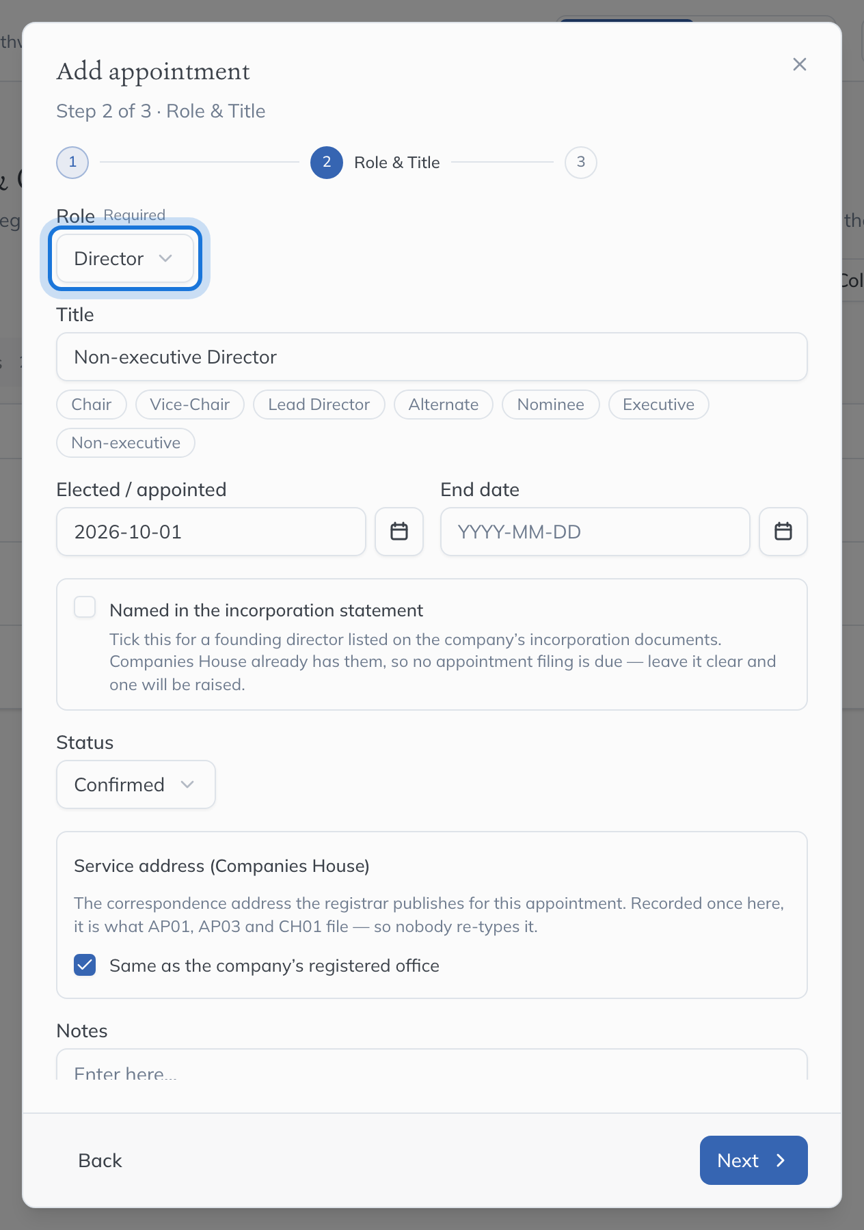
Task: Select the Nominee title chip
Action: pyautogui.click(x=551, y=405)
